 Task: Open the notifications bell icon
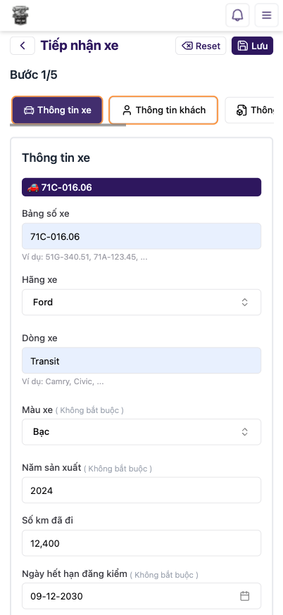tap(237, 15)
